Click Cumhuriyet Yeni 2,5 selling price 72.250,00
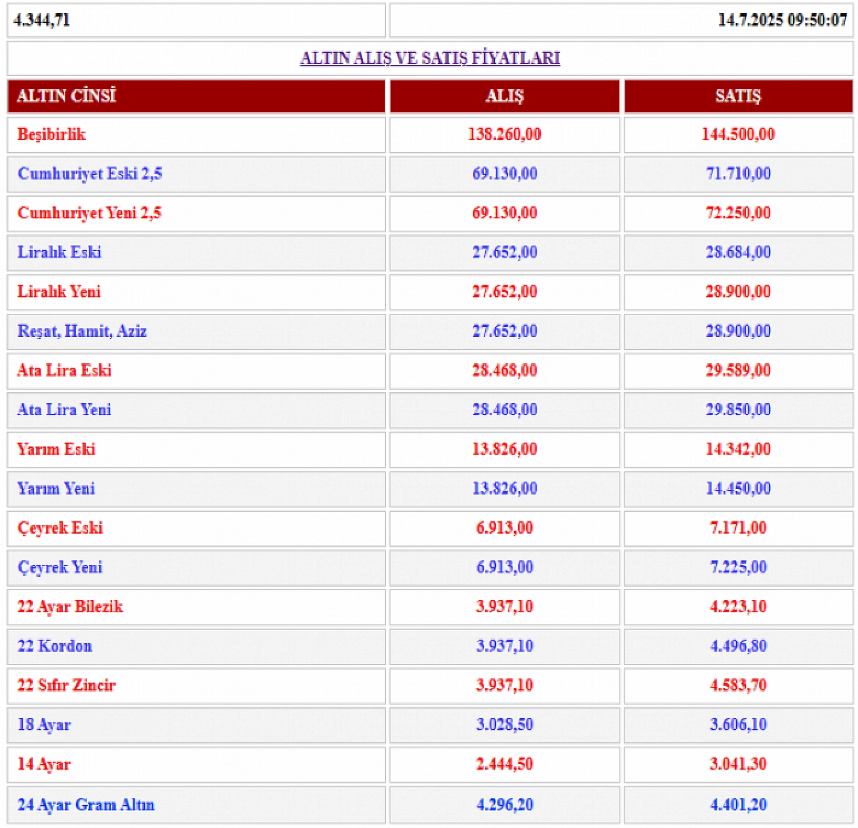 pyautogui.click(x=738, y=213)
